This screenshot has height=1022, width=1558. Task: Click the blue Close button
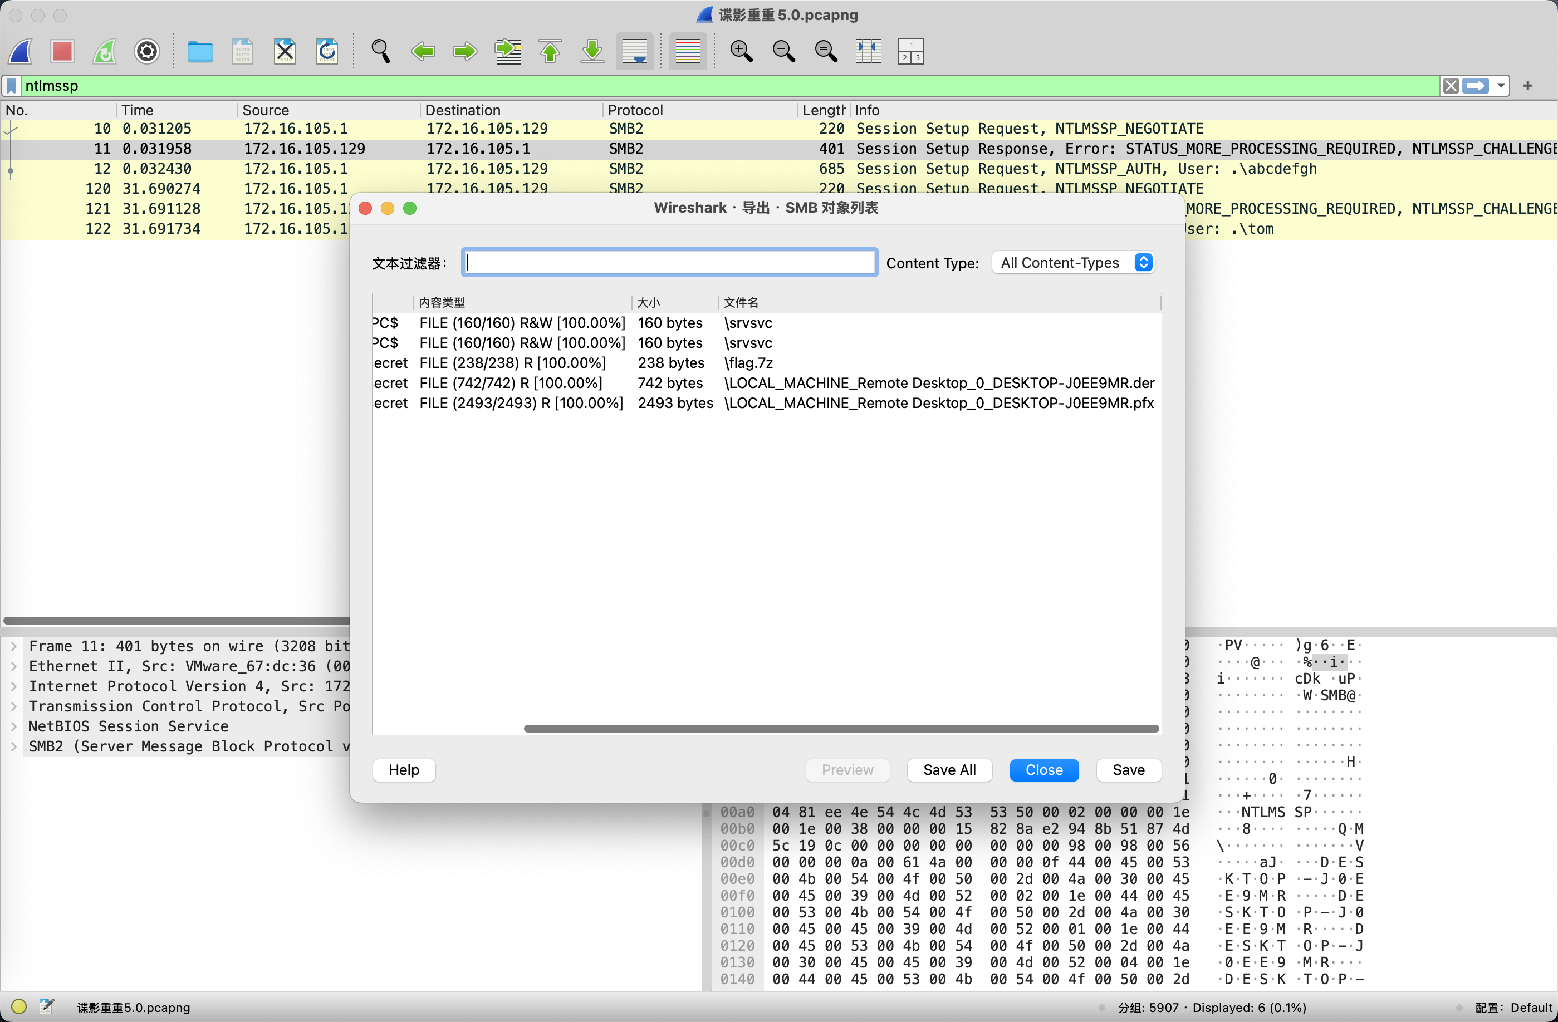1044,770
